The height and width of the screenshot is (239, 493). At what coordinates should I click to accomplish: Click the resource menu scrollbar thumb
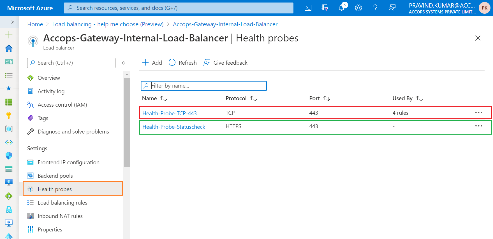(127, 122)
